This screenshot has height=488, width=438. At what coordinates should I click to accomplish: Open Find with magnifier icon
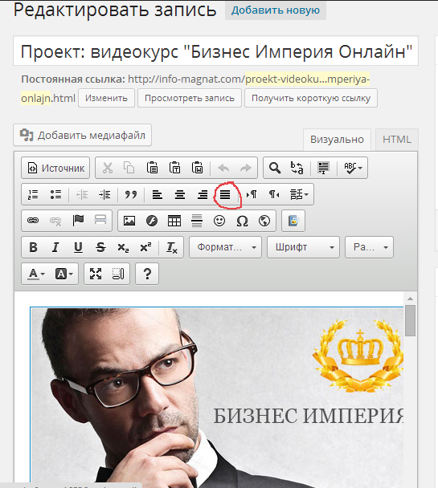pyautogui.click(x=275, y=168)
